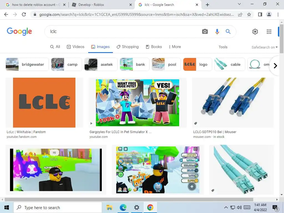Start voice search with the microphone icon
This screenshot has width=284, height=213.
click(x=217, y=32)
